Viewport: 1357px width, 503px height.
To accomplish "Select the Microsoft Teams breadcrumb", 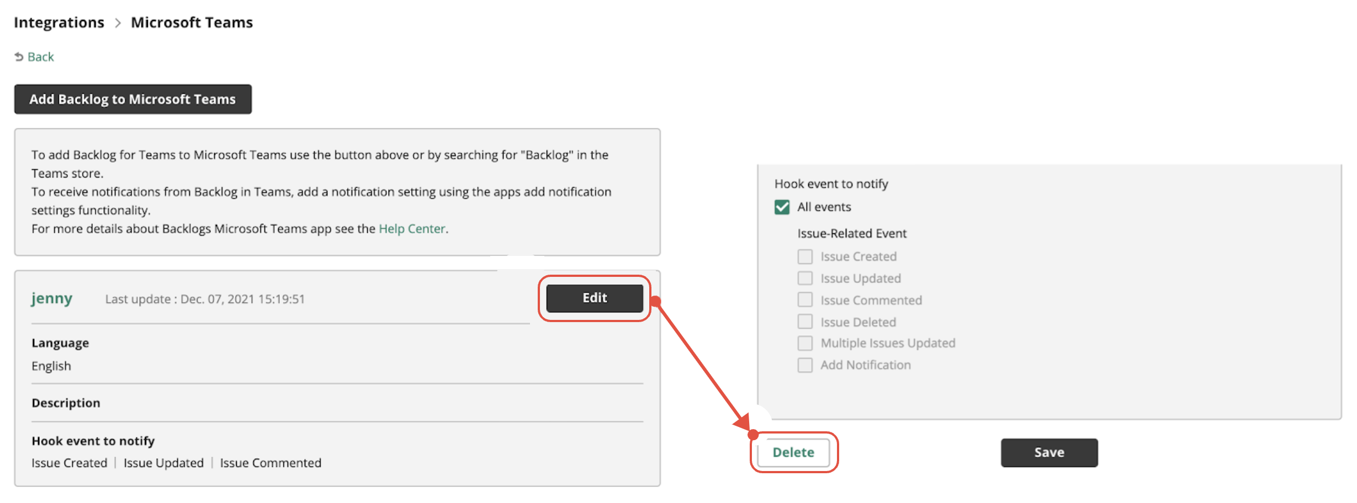I will [192, 23].
